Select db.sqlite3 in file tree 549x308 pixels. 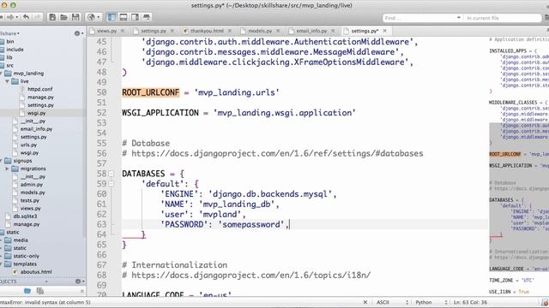click(x=25, y=216)
